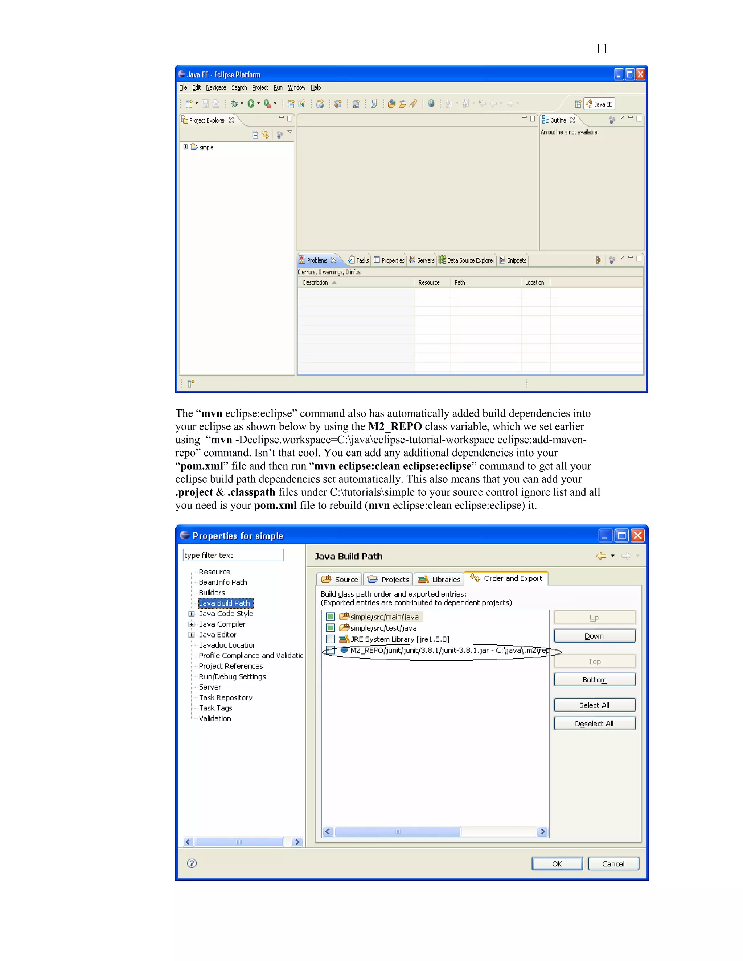Open the Debug dropdown arrow

(x=242, y=104)
